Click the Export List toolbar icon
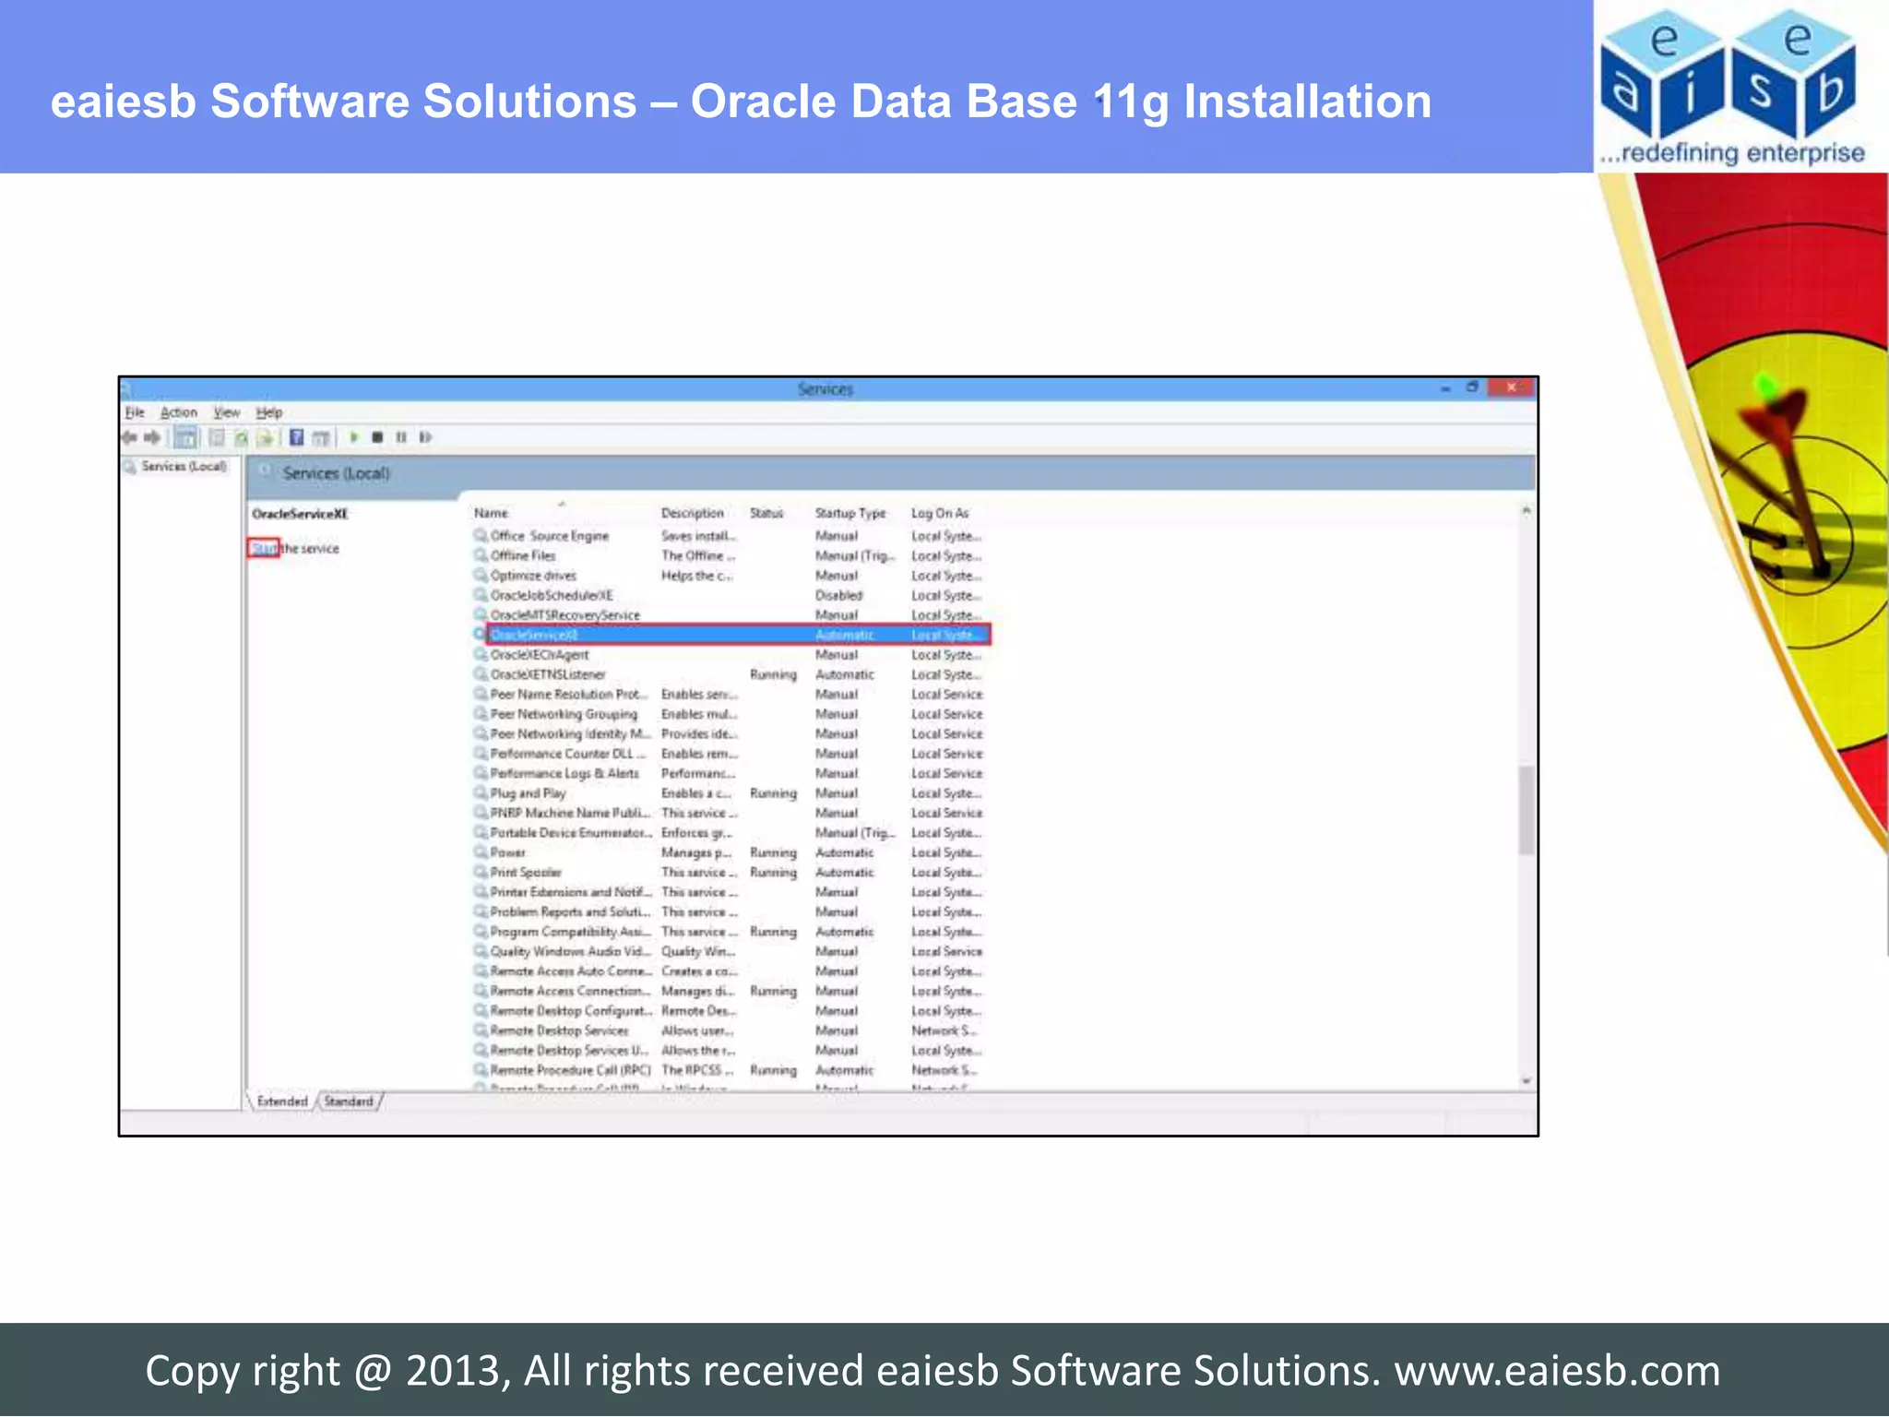 click(265, 437)
